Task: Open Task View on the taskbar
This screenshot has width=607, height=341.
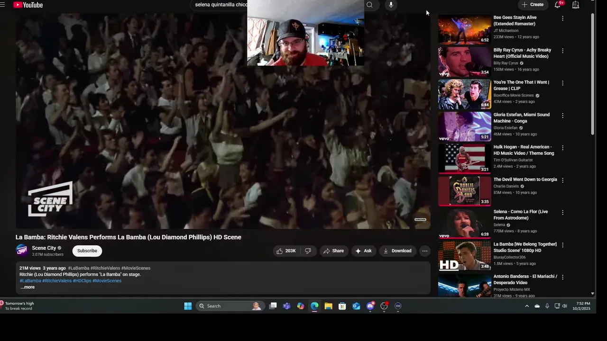Action: tap(273, 306)
